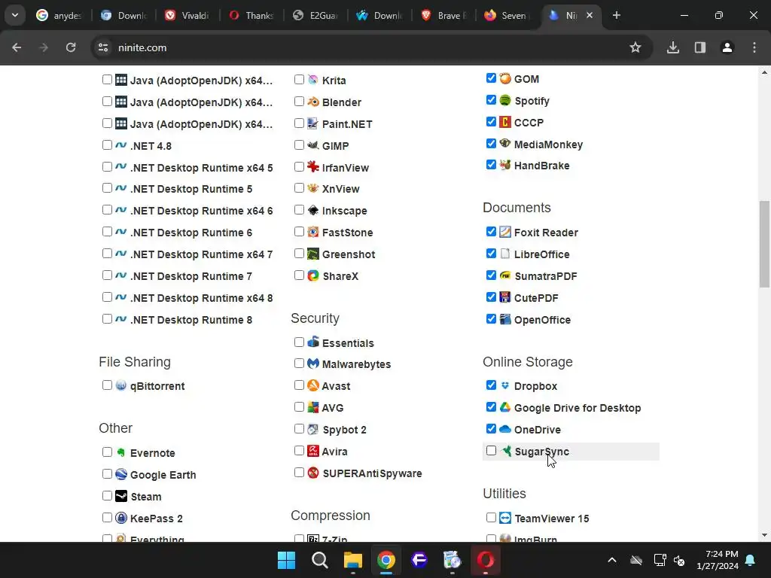Switch to the E2Guardian tab

click(315, 15)
